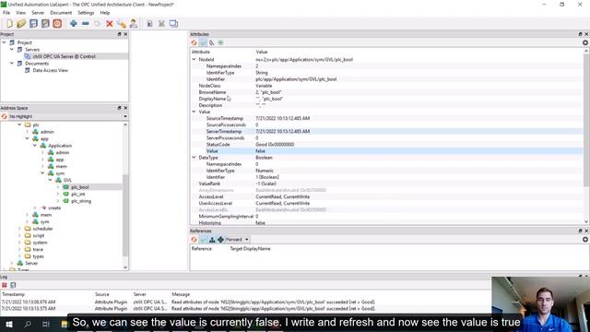Screen dimensions: 590x332
Task: Click the New Project toolbar icon
Action: click(9, 23)
